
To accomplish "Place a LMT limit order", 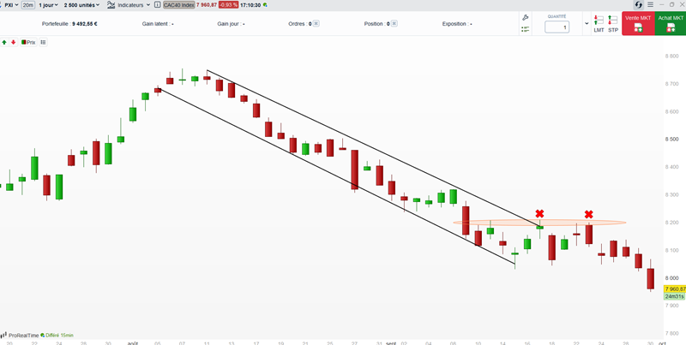I will [x=599, y=24].
